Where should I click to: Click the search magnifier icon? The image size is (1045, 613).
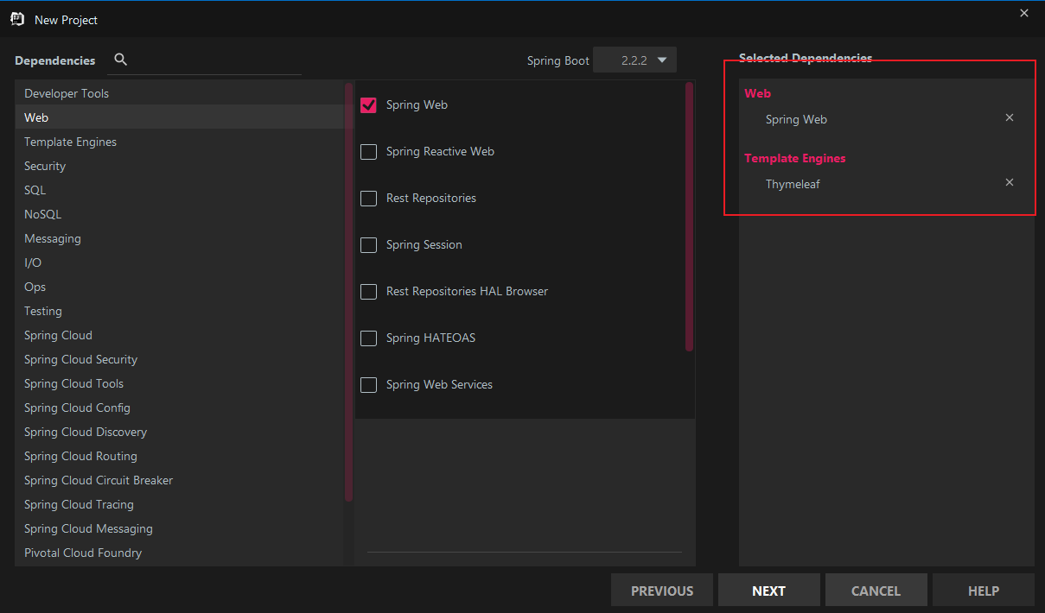(x=121, y=60)
